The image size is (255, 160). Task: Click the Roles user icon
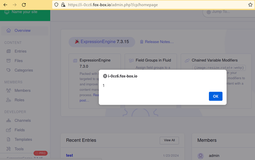tap(8, 100)
